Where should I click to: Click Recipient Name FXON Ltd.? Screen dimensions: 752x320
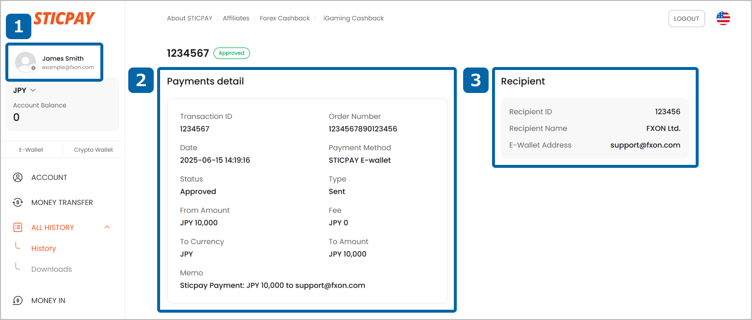[x=663, y=129]
